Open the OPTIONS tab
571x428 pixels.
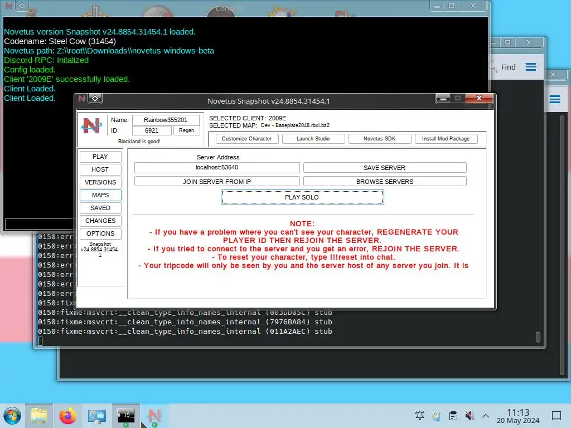(x=100, y=234)
